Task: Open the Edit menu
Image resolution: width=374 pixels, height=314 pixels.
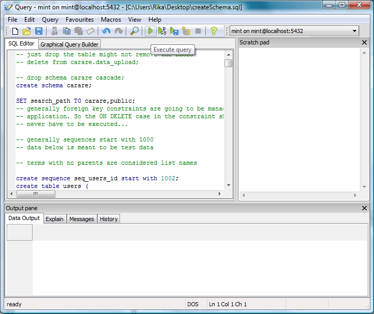Action: [x=29, y=20]
